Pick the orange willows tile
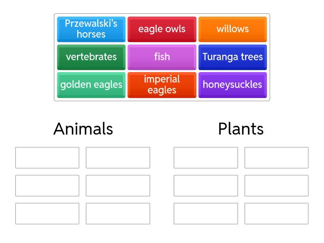The height and width of the screenshot is (243, 324). pyautogui.click(x=232, y=29)
